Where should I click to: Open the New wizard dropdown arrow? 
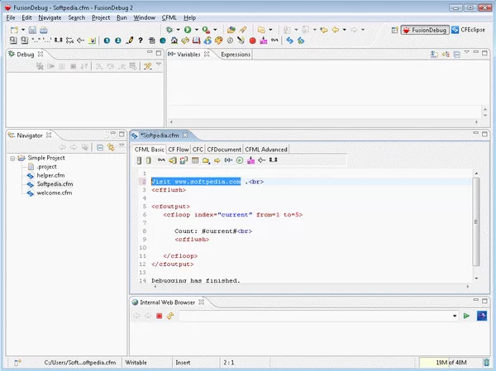(x=23, y=30)
